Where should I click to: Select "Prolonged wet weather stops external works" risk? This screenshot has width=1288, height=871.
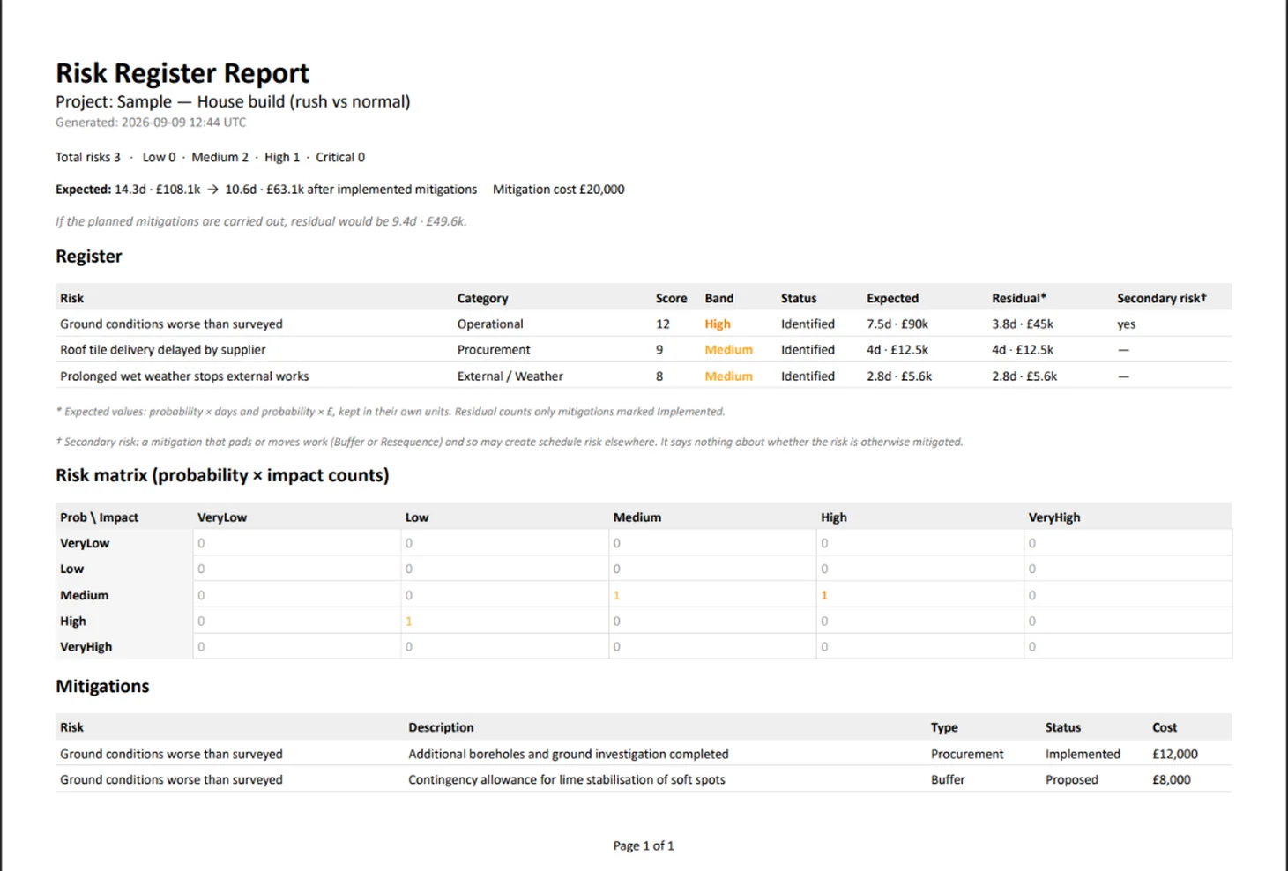tap(184, 376)
